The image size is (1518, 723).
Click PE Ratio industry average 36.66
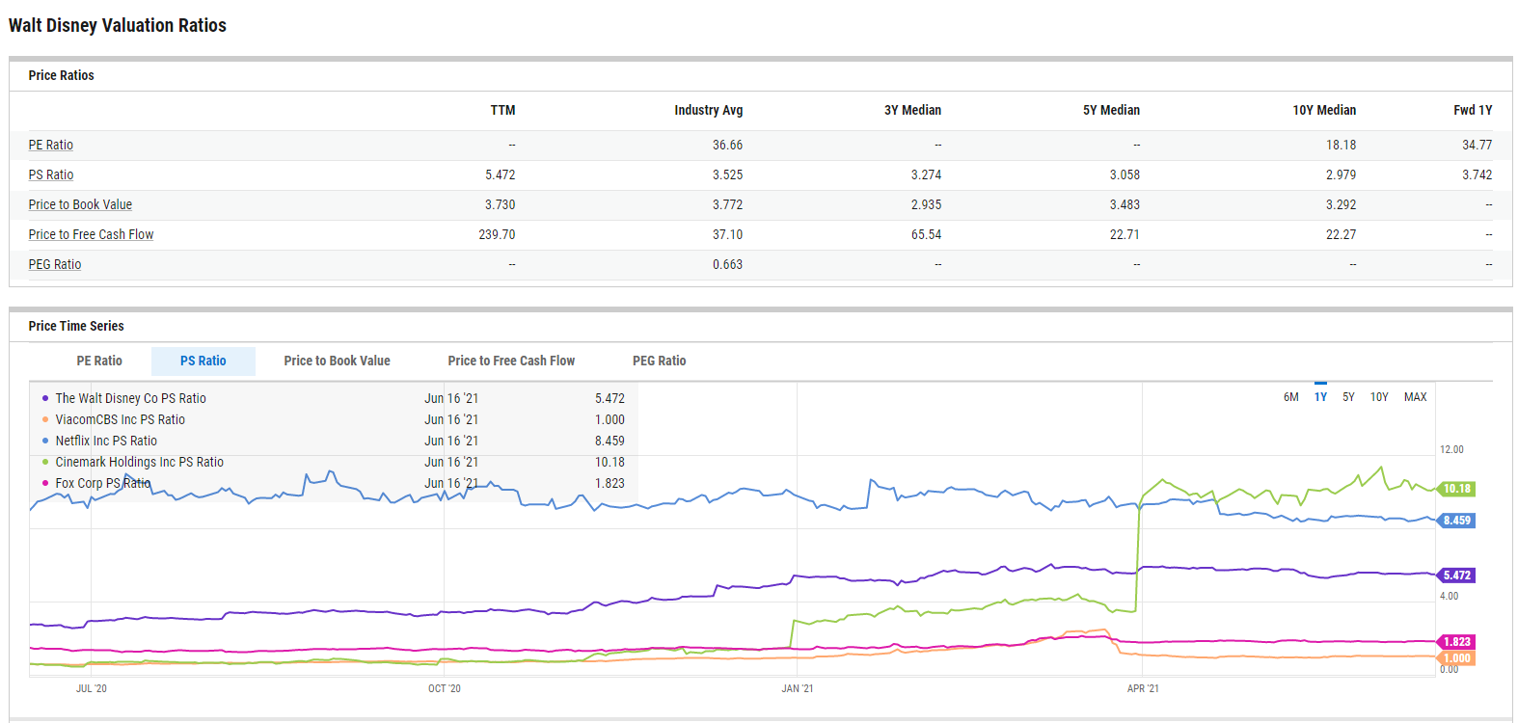pos(727,145)
